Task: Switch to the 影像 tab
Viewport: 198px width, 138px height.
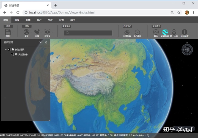Action: coord(28,20)
